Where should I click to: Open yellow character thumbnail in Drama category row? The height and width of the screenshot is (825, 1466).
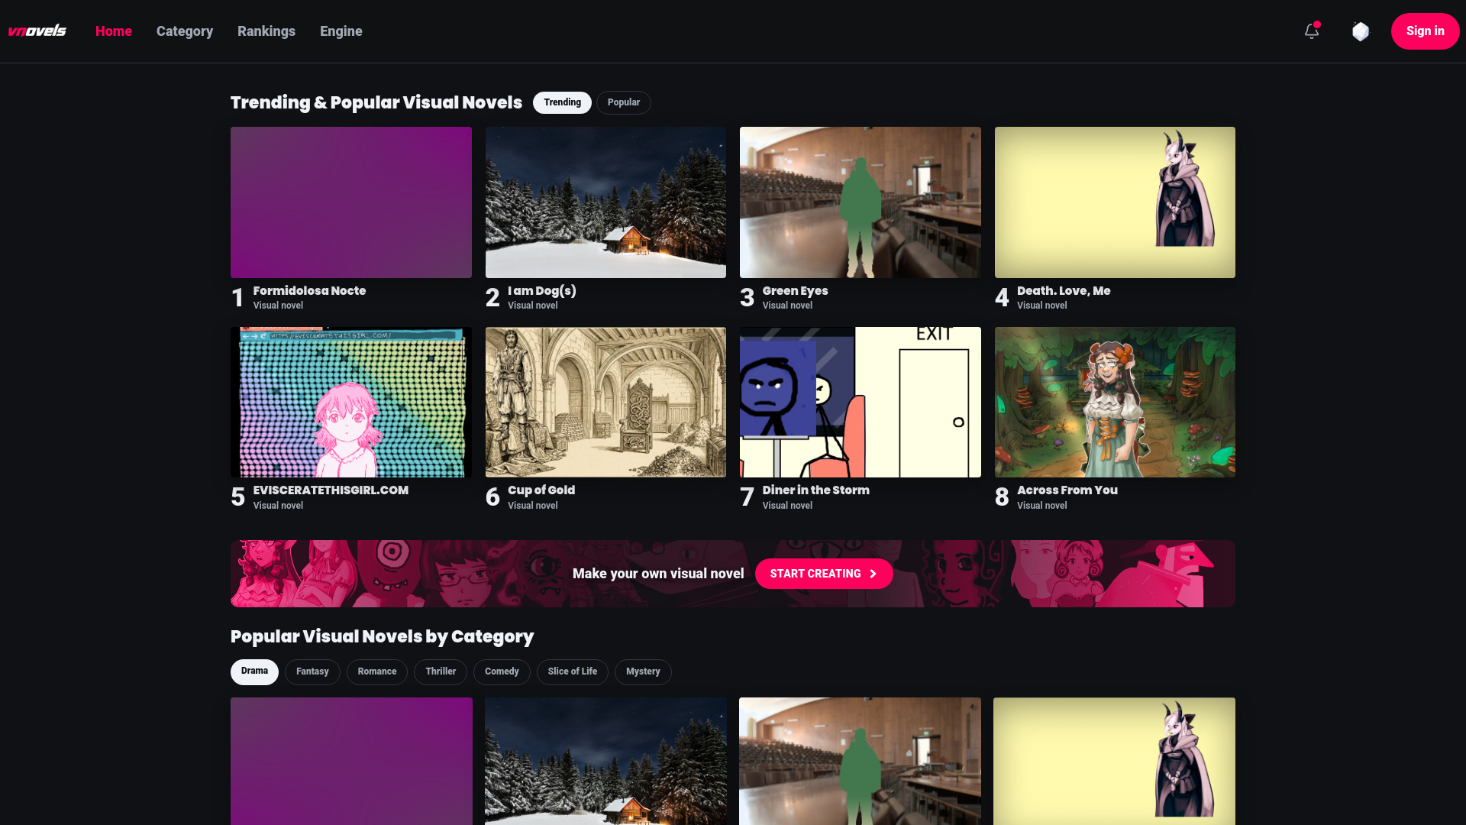click(1114, 761)
